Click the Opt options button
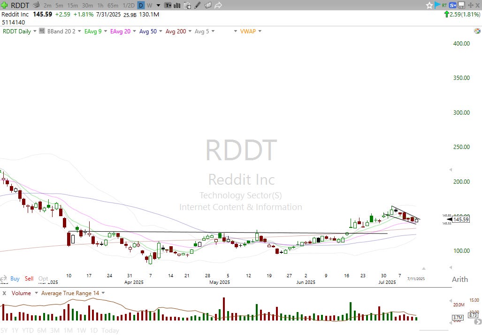This screenshot has width=482, height=336. point(43,279)
